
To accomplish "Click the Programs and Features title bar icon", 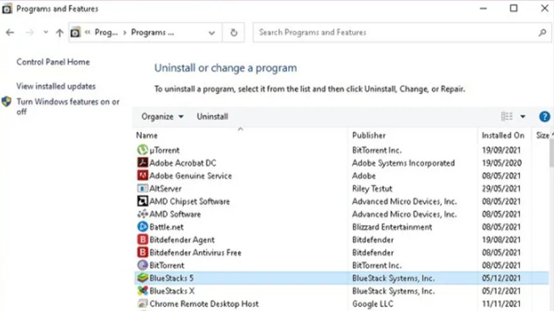I will coord(7,9).
